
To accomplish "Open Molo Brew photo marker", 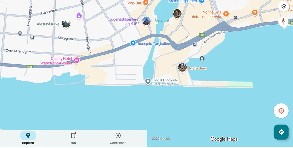I will click(182, 68).
